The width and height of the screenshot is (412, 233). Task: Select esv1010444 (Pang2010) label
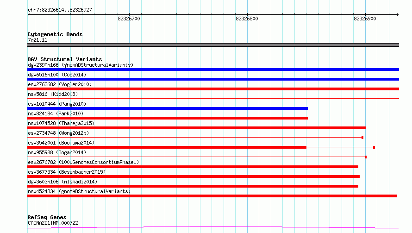(x=57, y=104)
